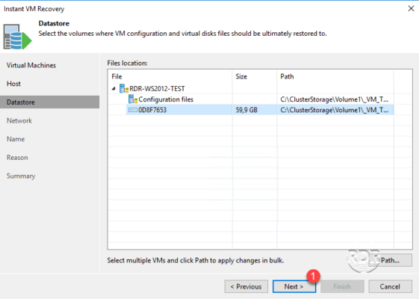Image resolution: width=419 pixels, height=299 pixels.
Task: Open the Name wizard step
Action: 16,139
